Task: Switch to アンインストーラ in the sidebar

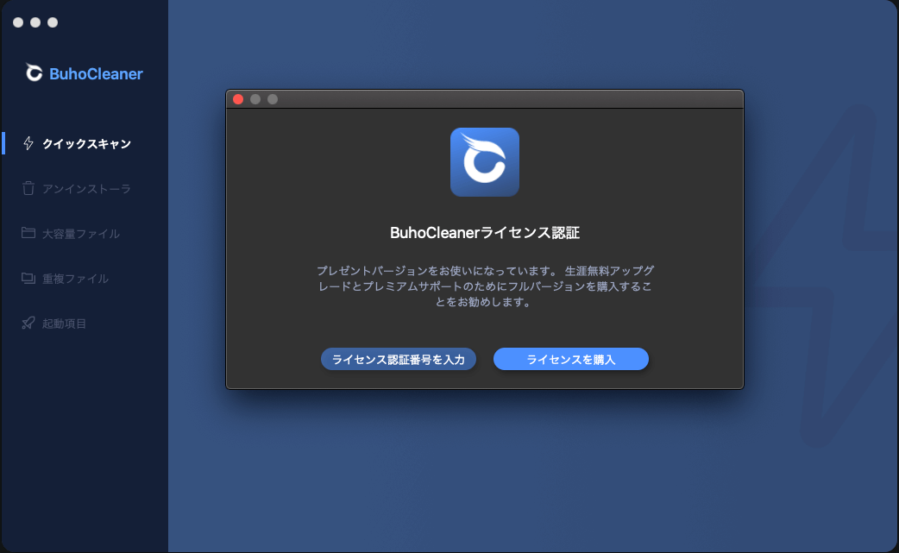Action: [85, 189]
